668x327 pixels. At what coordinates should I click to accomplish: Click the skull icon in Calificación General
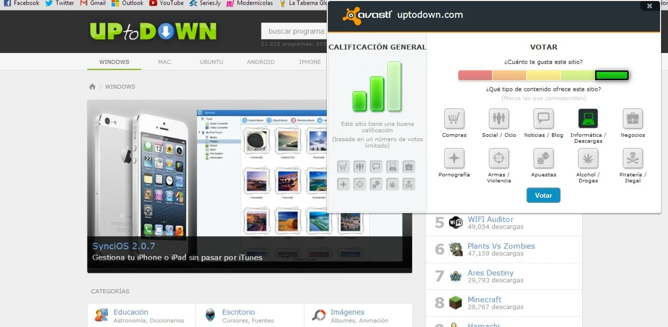(x=409, y=184)
